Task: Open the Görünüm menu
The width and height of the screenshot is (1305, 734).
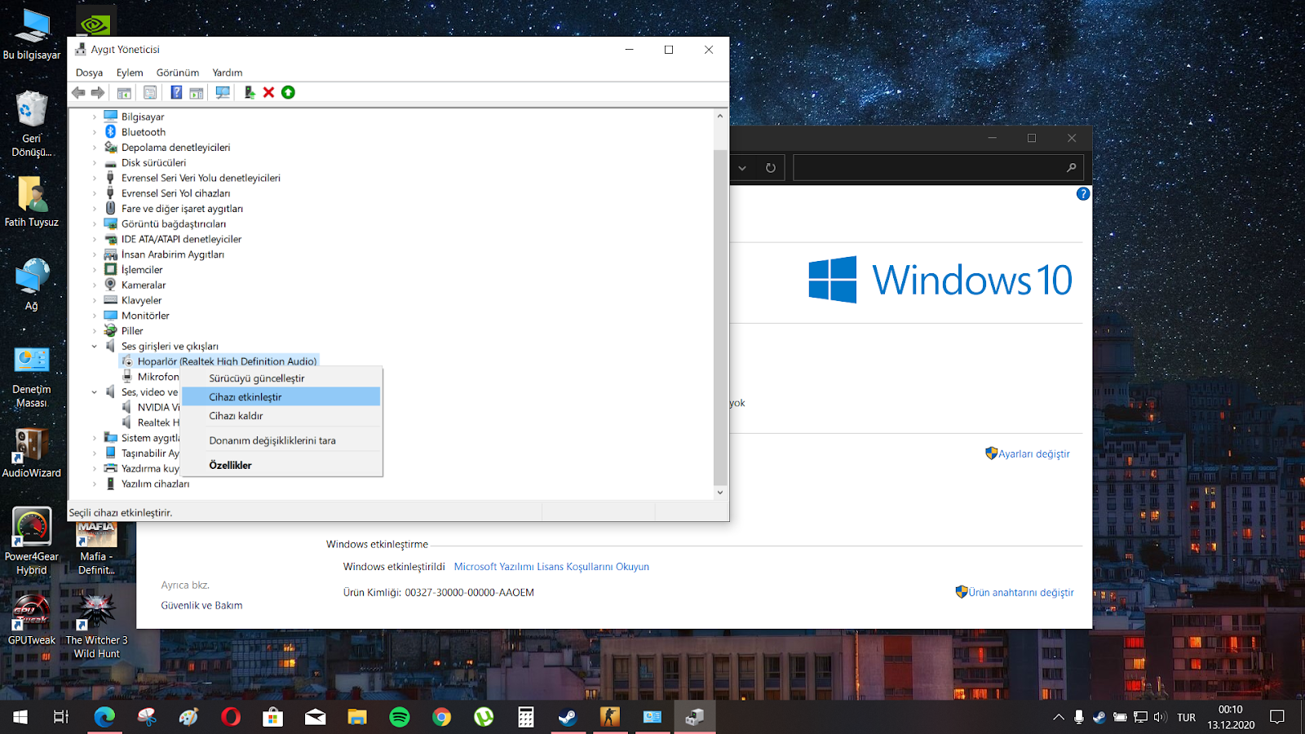Action: coord(178,73)
